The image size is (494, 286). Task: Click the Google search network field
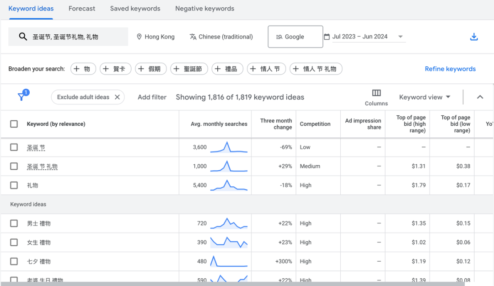[x=295, y=37]
